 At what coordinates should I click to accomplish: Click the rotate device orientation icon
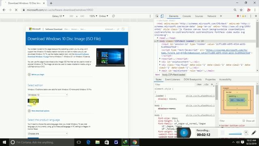pyautogui.click(x=113, y=16)
